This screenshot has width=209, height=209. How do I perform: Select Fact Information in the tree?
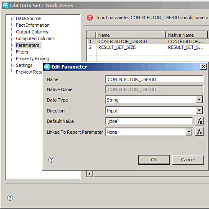click(33, 25)
